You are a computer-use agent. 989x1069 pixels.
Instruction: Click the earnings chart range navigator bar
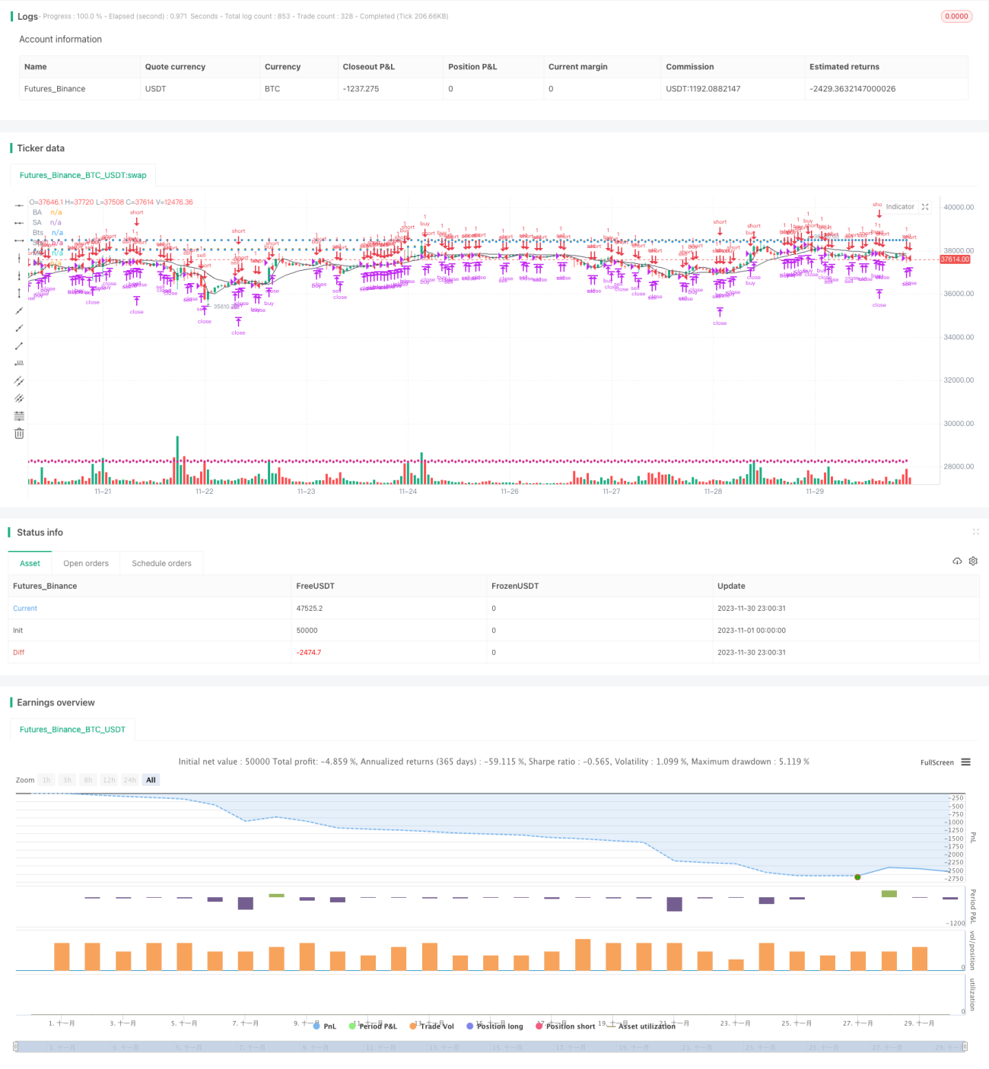point(491,1047)
